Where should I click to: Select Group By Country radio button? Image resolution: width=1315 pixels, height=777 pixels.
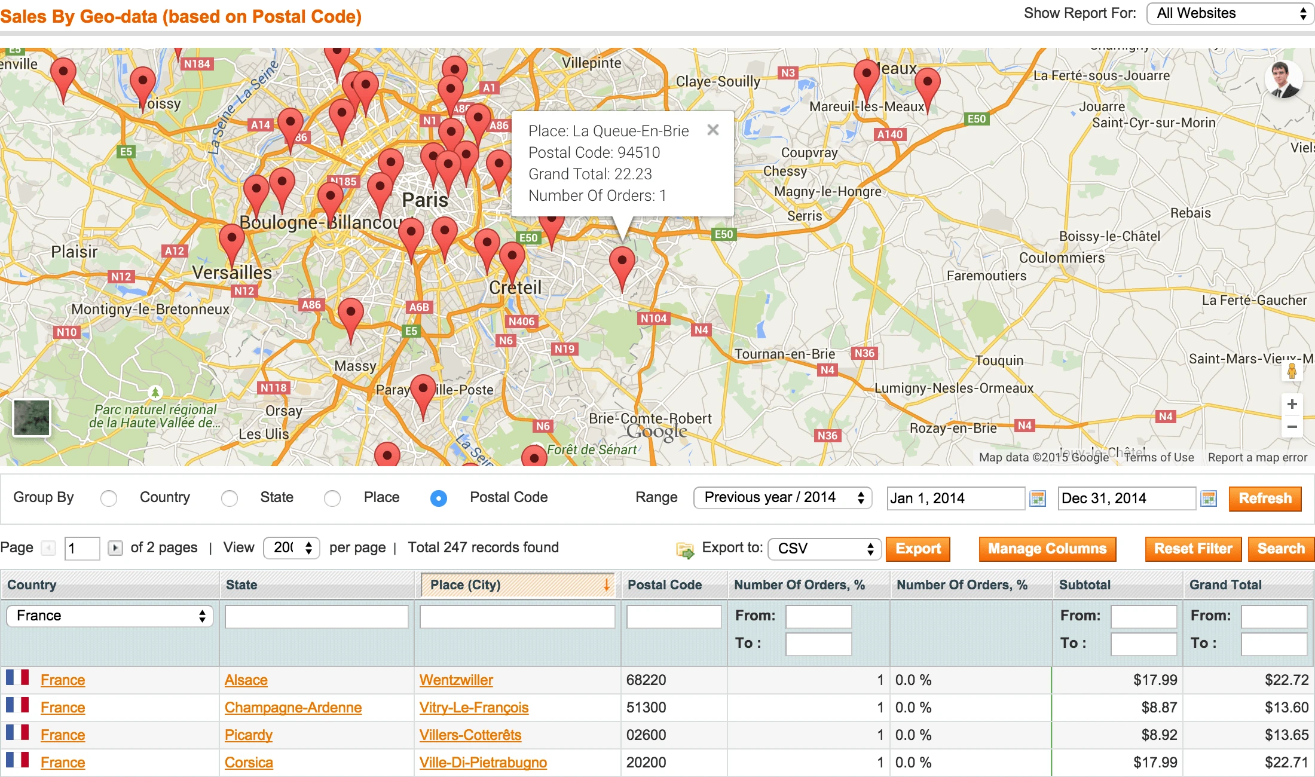coord(109,498)
